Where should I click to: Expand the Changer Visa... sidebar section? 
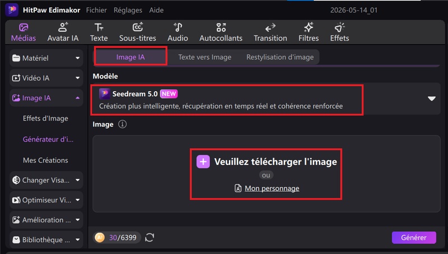click(x=46, y=180)
